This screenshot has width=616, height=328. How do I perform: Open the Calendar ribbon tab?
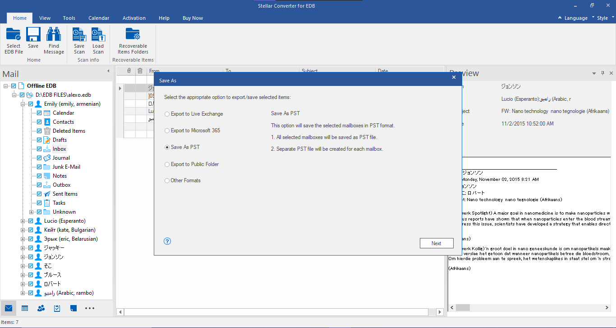[x=99, y=18]
